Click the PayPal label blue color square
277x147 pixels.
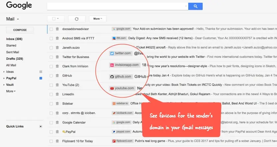tap(41, 78)
